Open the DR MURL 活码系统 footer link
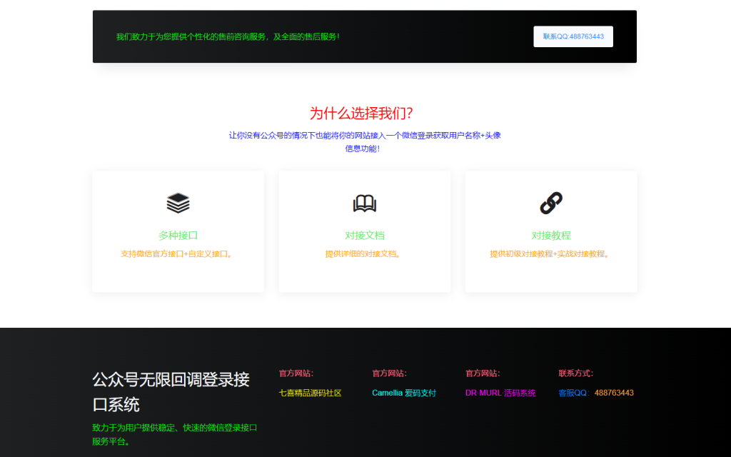Screen dimensions: 731x457 [x=500, y=392]
